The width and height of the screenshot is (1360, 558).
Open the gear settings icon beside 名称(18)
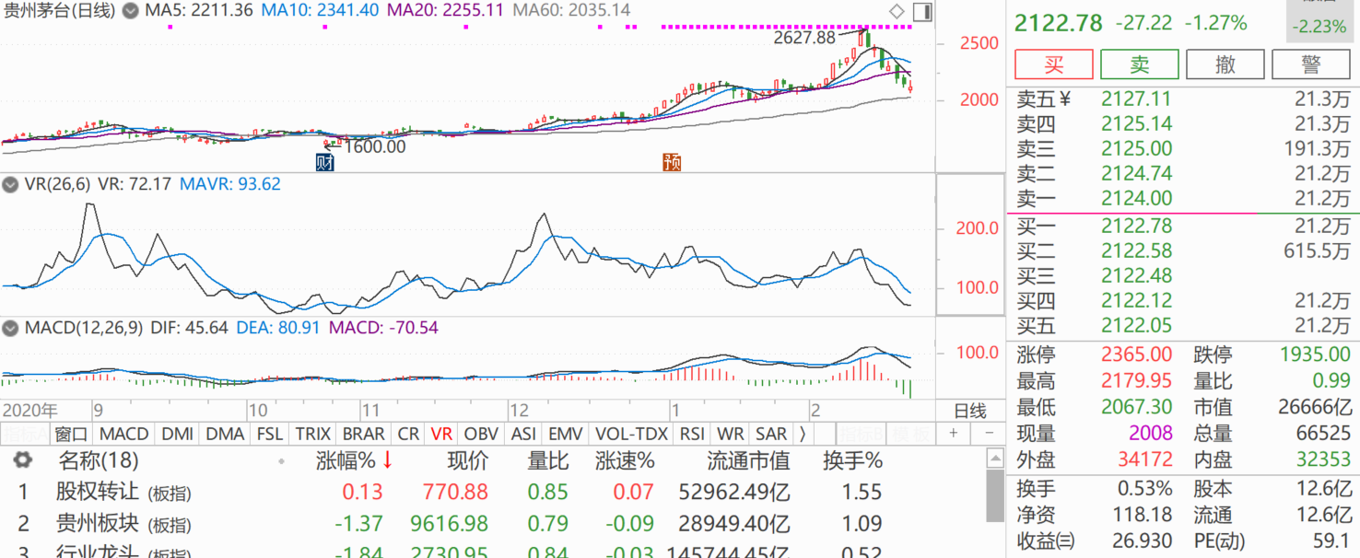pos(23,460)
